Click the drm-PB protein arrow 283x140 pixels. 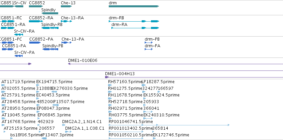click(149, 43)
